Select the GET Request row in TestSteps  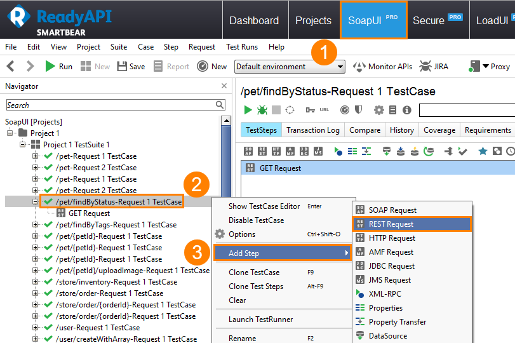(378, 168)
